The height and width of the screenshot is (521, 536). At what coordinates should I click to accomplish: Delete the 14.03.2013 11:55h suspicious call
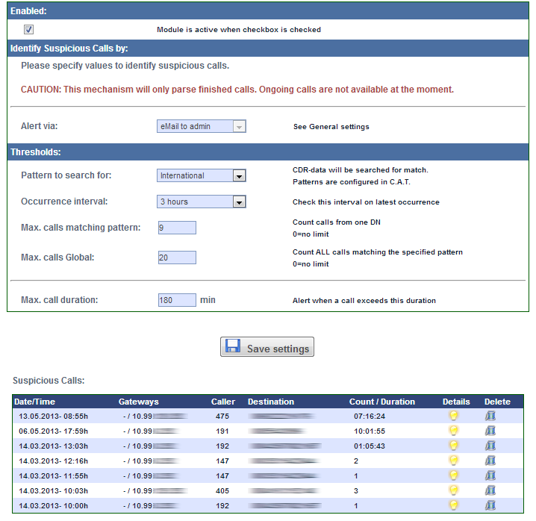490,475
